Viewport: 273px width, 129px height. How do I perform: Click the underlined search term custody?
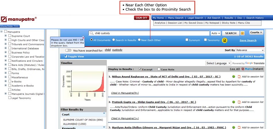click(117, 50)
